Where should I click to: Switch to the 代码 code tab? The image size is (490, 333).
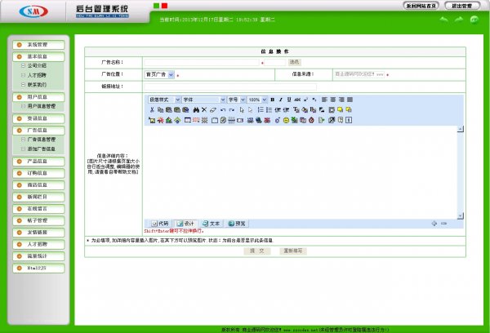click(x=160, y=224)
